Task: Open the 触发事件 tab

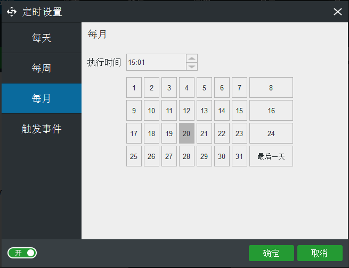Action: pyautogui.click(x=42, y=129)
